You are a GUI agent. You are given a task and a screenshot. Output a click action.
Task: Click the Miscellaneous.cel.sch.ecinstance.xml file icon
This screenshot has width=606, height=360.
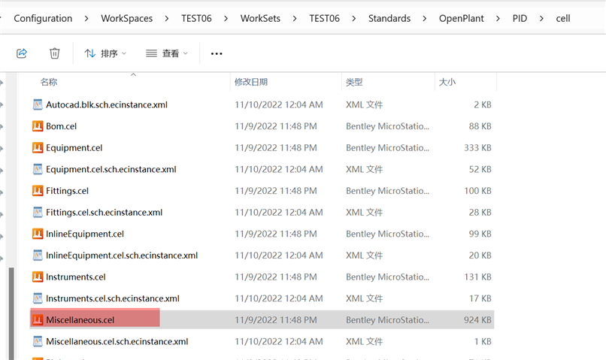coord(38,341)
